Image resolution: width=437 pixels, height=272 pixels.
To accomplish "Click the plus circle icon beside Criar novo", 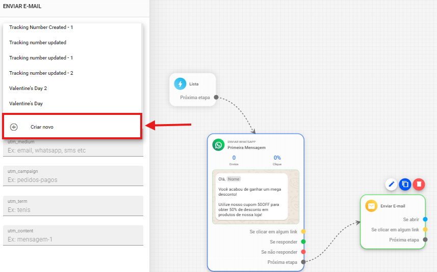I will (14, 127).
